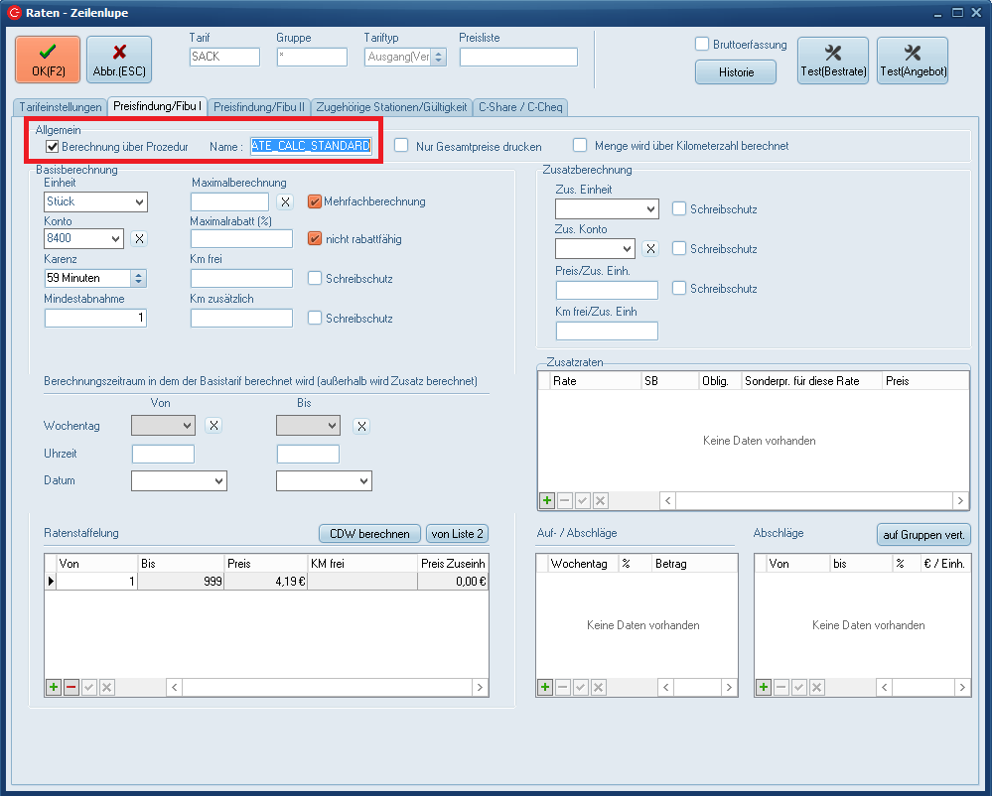Switch to the Tarifeinstellungen tab

point(59,106)
